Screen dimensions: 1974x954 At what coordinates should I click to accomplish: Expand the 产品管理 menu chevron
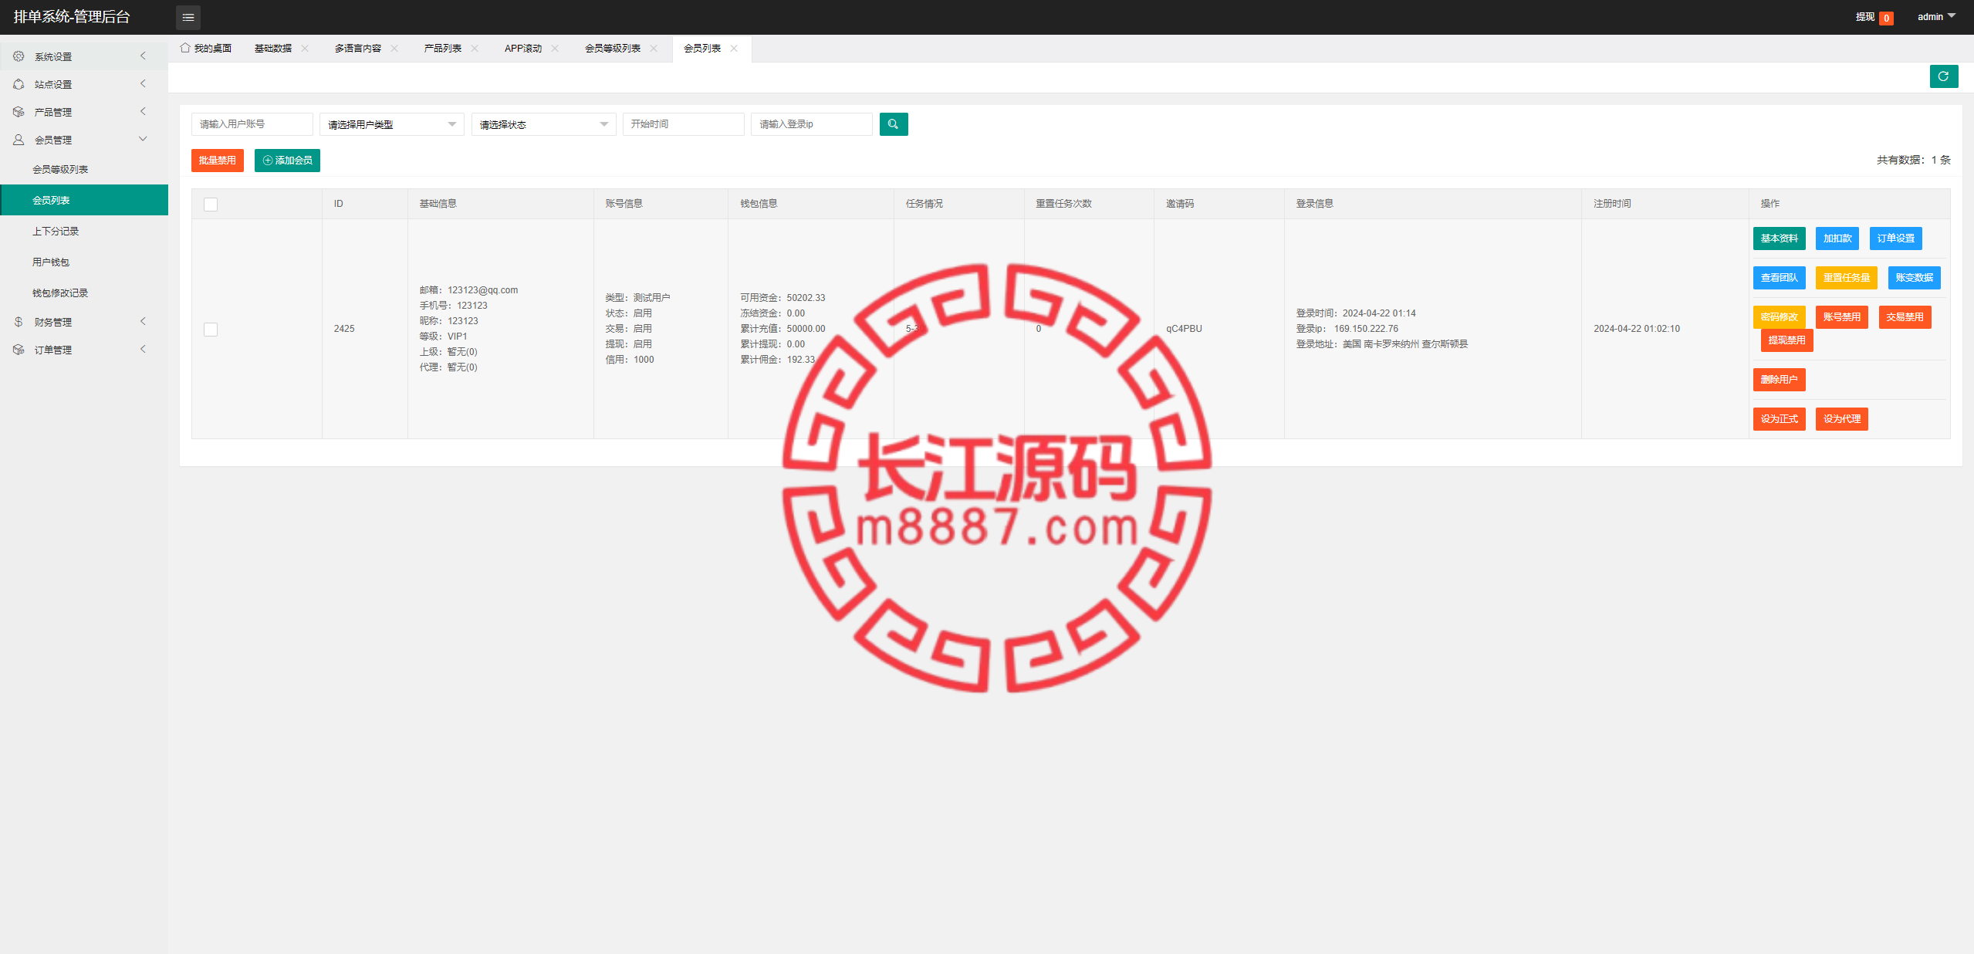click(x=143, y=111)
